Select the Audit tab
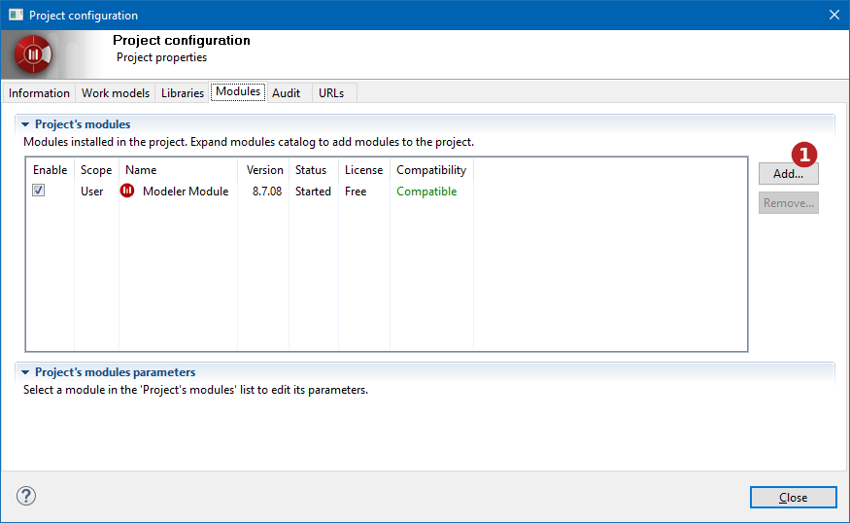Screen dimensions: 850x523 [x=286, y=92]
